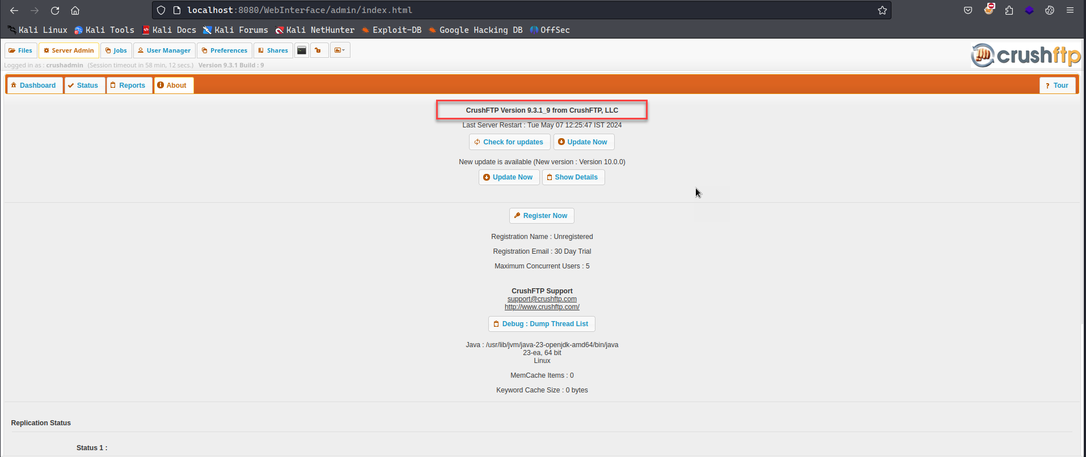The width and height of the screenshot is (1086, 457).
Task: Click the Register Now button
Action: click(x=542, y=216)
